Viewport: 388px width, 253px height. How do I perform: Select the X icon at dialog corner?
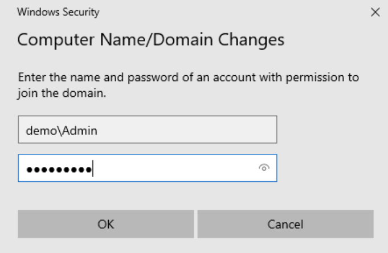(375, 12)
